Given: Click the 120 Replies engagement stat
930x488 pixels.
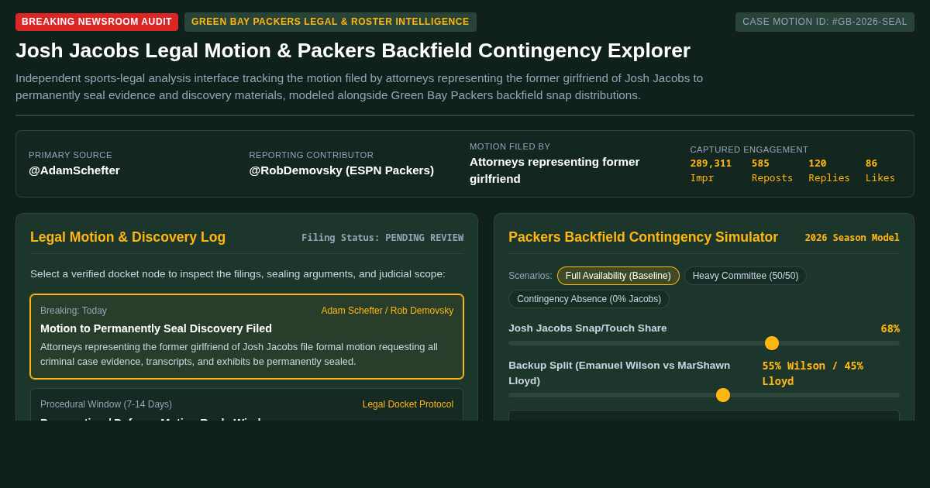Looking at the screenshot, I should (x=829, y=170).
